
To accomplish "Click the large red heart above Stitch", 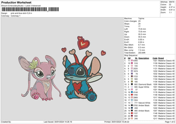I will [x=84, y=44].
